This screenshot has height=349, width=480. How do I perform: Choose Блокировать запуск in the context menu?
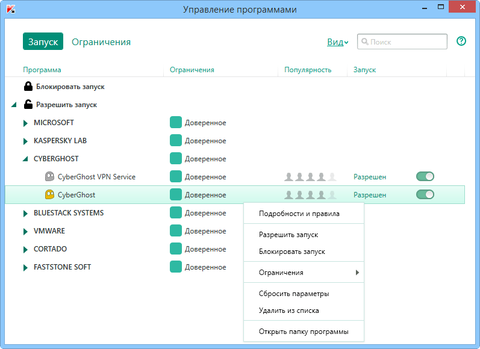point(304,252)
